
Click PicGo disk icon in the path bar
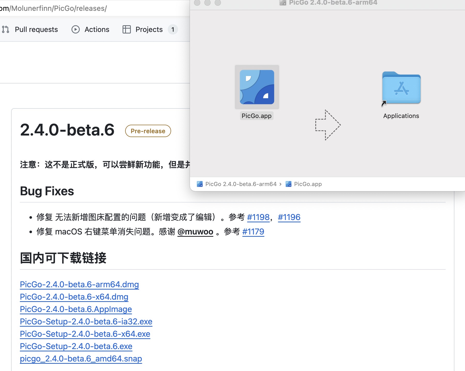(x=200, y=184)
